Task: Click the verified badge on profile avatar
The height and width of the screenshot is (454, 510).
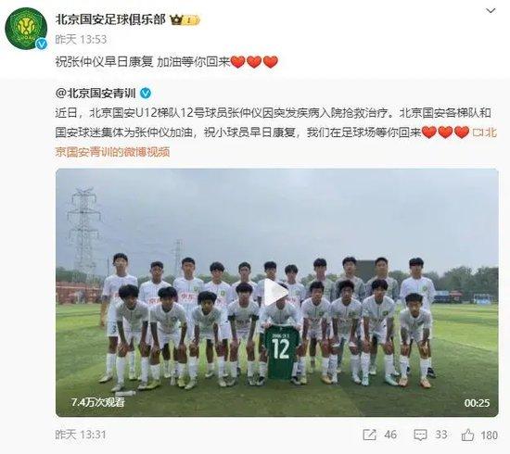Action: pyautogui.click(x=42, y=44)
